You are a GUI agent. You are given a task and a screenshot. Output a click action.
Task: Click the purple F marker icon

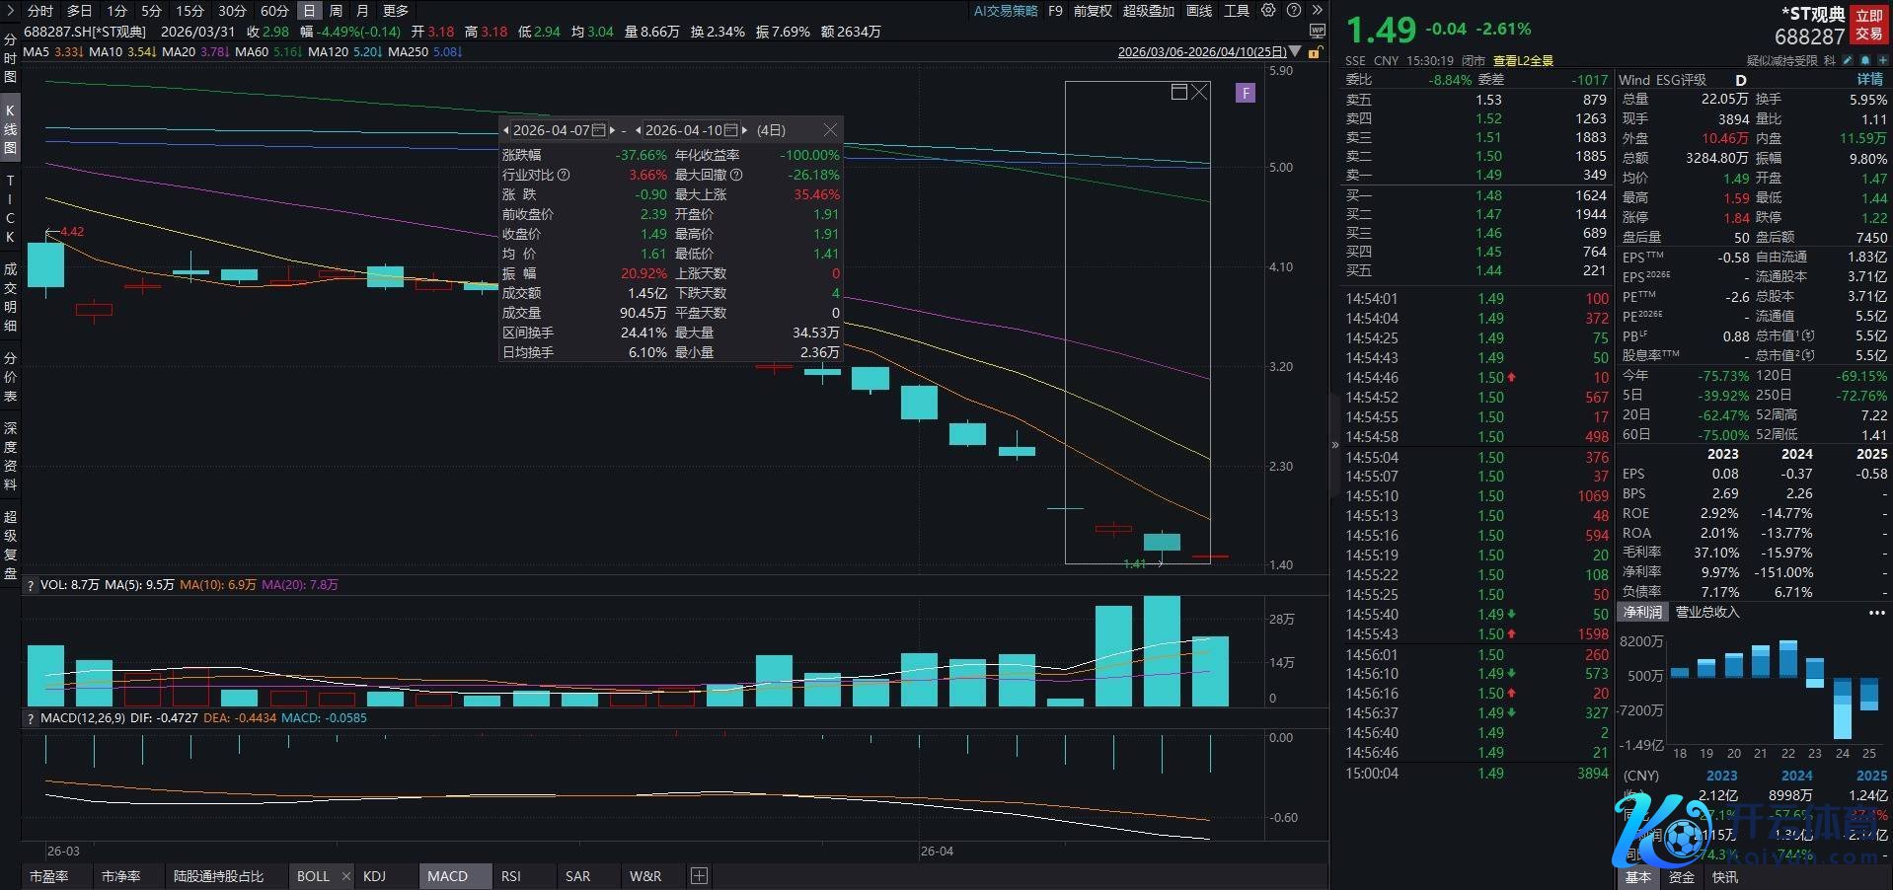click(1246, 93)
